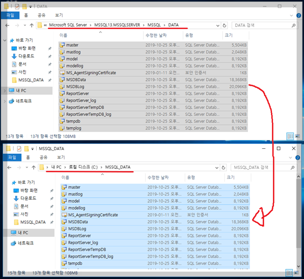Go back in DATA window
Screen dimensions: 304x279
coord(7,26)
